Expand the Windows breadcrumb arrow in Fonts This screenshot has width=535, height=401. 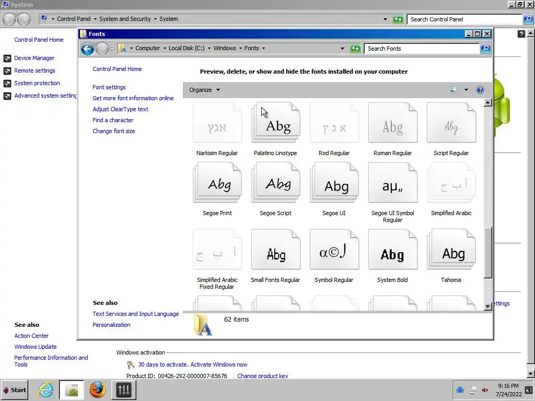tap(240, 49)
